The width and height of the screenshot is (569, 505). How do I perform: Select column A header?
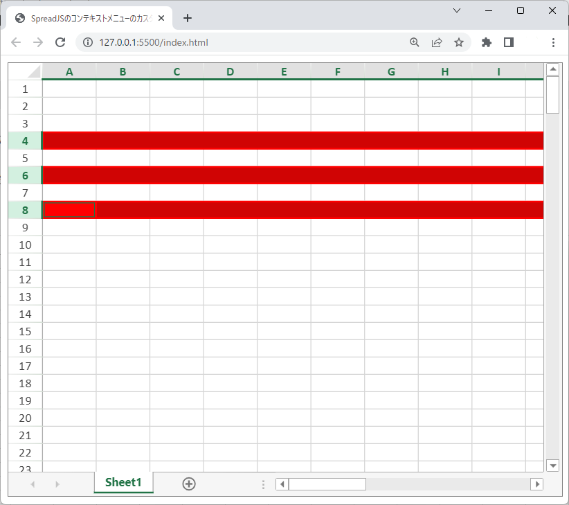(69, 71)
